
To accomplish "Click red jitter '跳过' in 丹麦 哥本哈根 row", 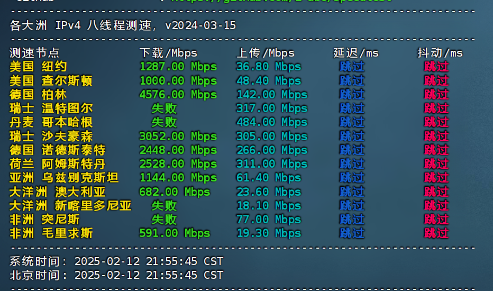I will [436, 122].
